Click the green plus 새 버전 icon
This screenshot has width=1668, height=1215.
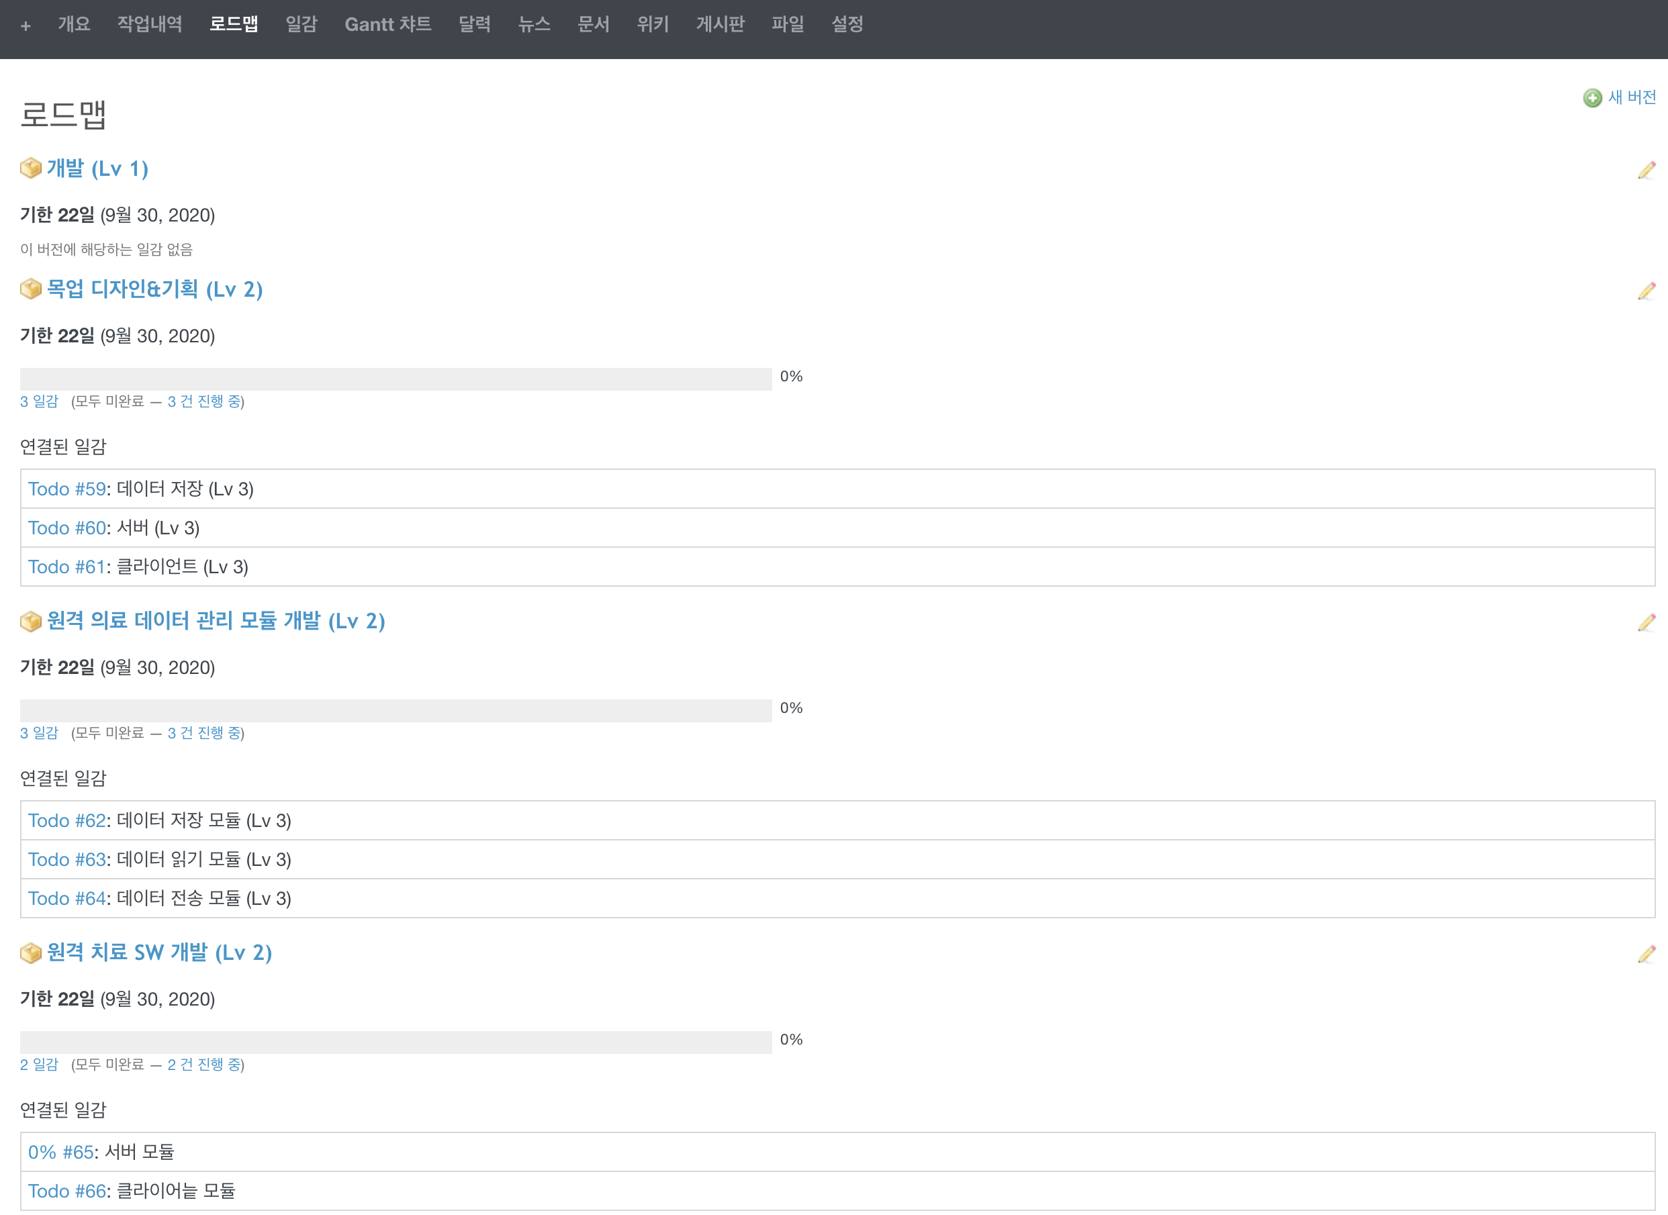1592,98
